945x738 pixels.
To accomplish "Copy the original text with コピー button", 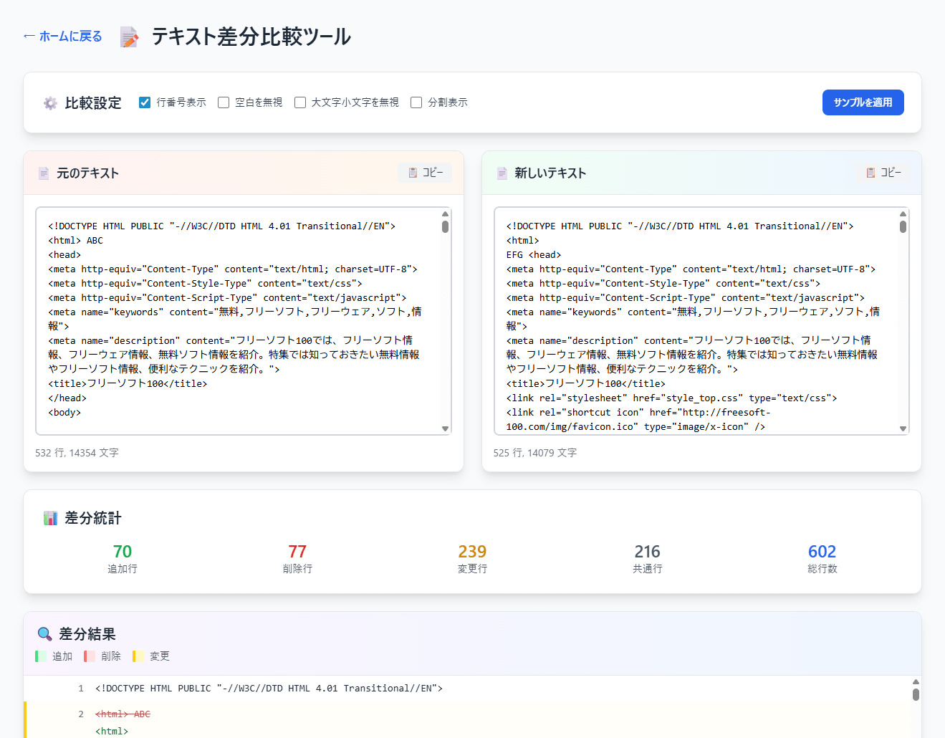I will [x=425, y=173].
